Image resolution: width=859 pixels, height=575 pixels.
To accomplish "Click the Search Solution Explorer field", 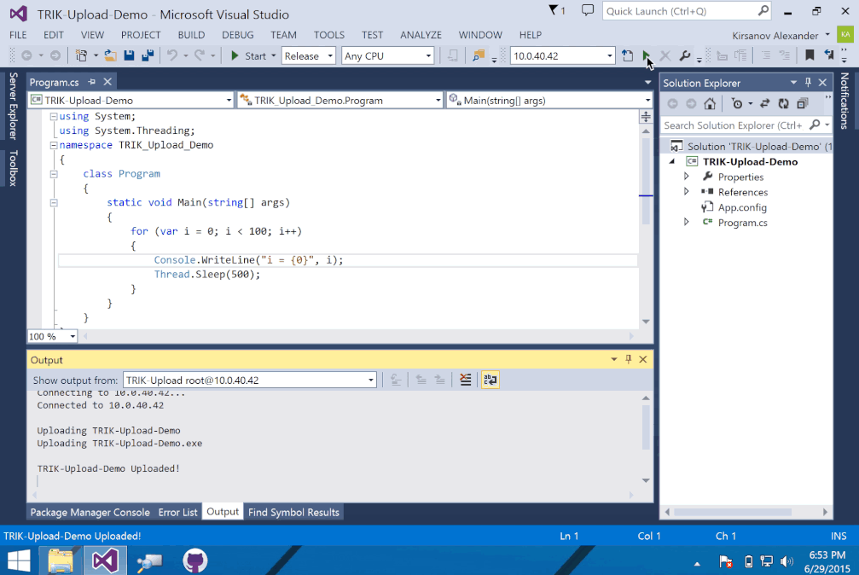I will [x=734, y=125].
